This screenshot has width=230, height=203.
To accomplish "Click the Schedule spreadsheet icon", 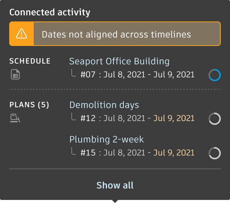I will tap(15, 74).
